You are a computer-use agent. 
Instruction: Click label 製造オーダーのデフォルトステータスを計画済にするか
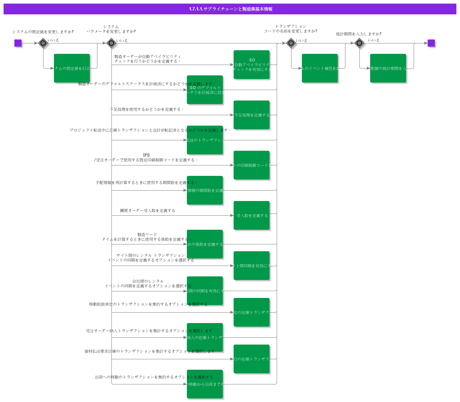pos(147,84)
